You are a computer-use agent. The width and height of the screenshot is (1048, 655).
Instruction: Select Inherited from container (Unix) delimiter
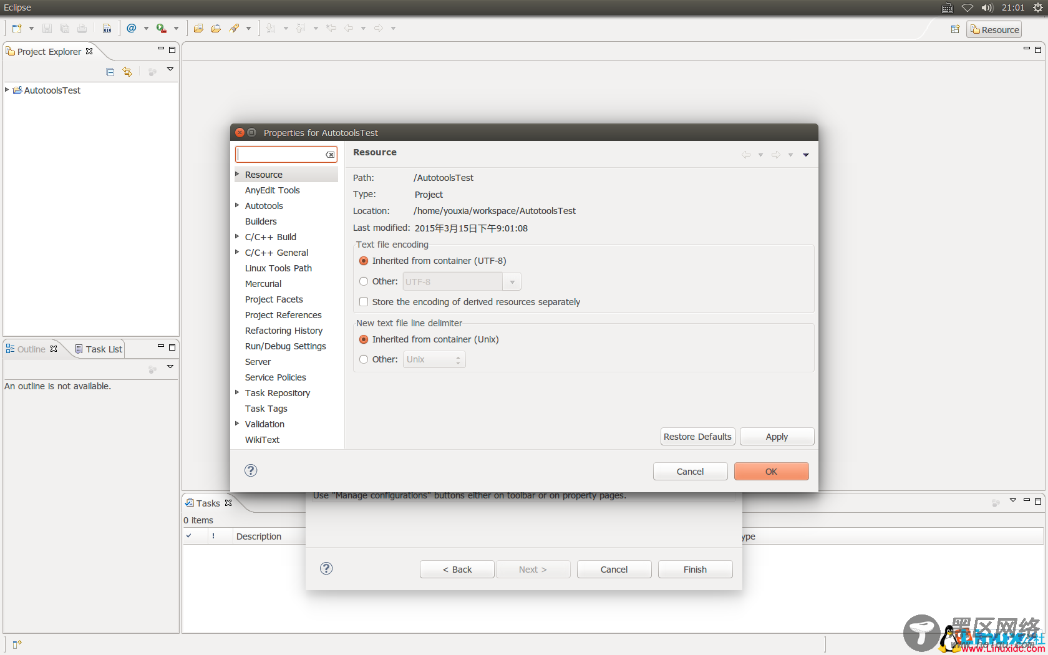(364, 339)
